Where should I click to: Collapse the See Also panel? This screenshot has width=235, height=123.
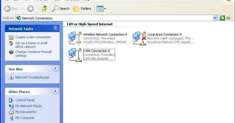pyautogui.click(x=55, y=68)
